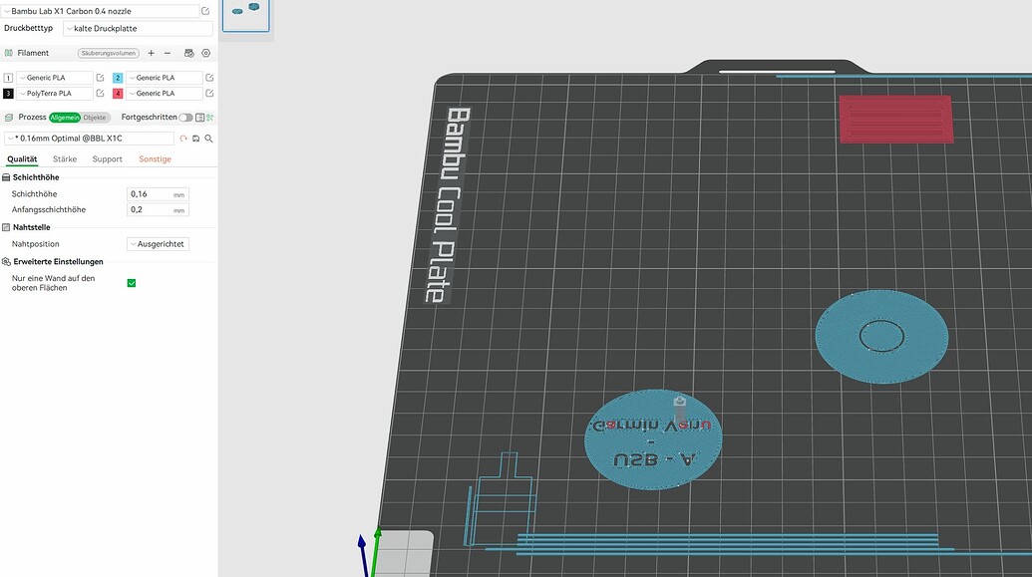Switch process scope to Allgemein
Screen dimensions: 1032x577
point(65,118)
